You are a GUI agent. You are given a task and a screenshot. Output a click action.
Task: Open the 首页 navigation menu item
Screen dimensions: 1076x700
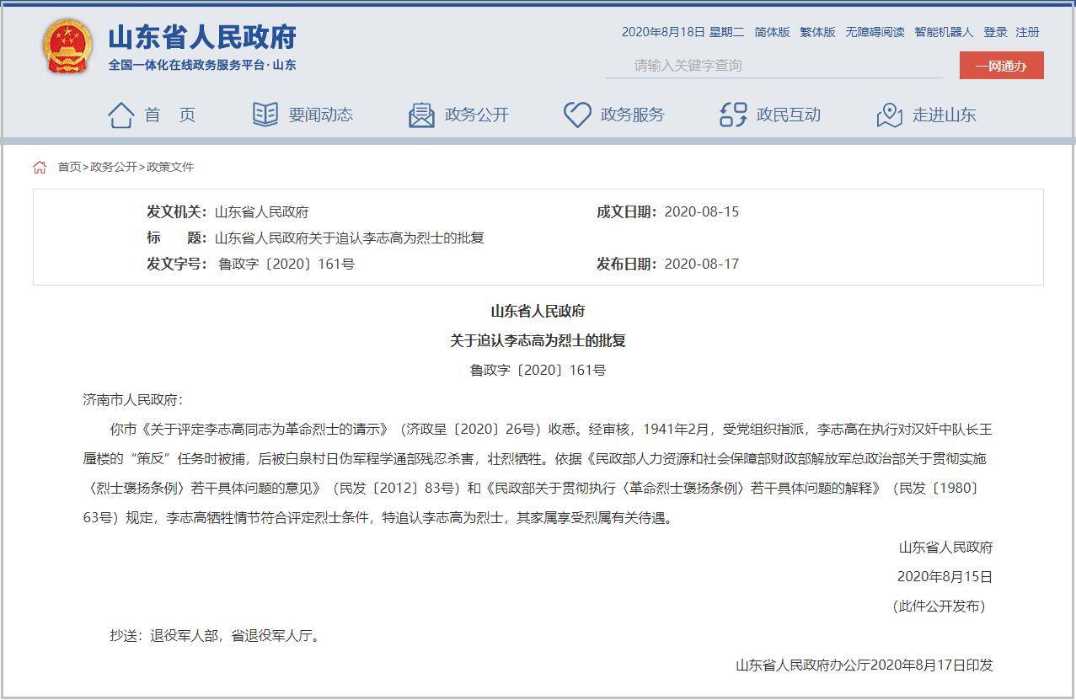[170, 115]
